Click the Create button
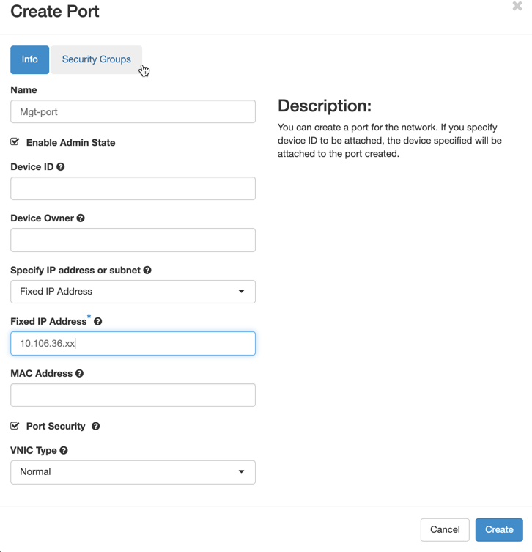 (499, 529)
